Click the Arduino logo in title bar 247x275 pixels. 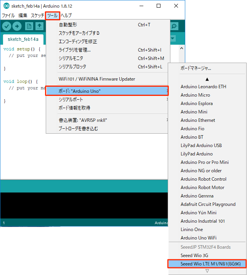6,6
